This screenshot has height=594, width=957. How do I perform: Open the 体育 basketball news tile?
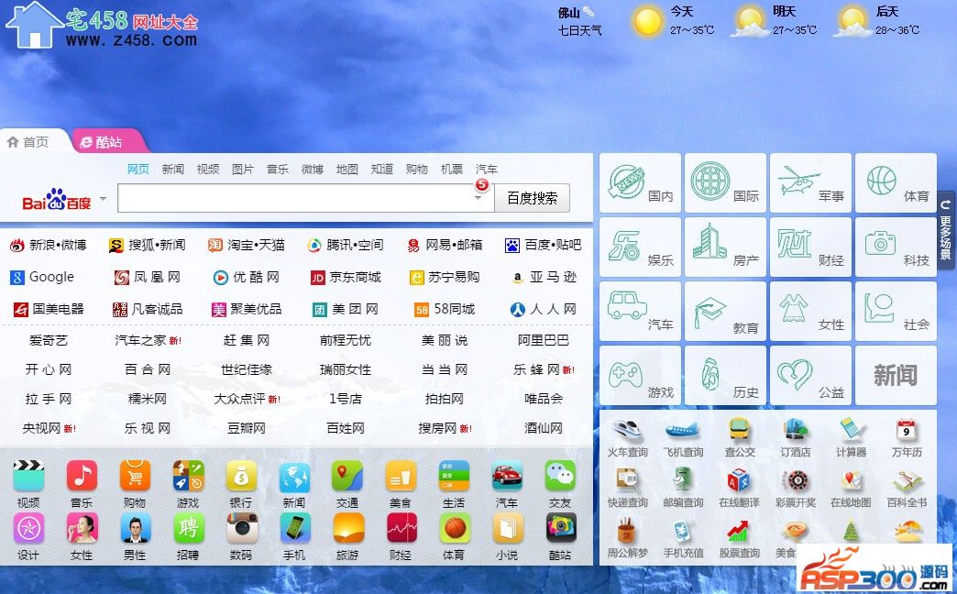896,183
